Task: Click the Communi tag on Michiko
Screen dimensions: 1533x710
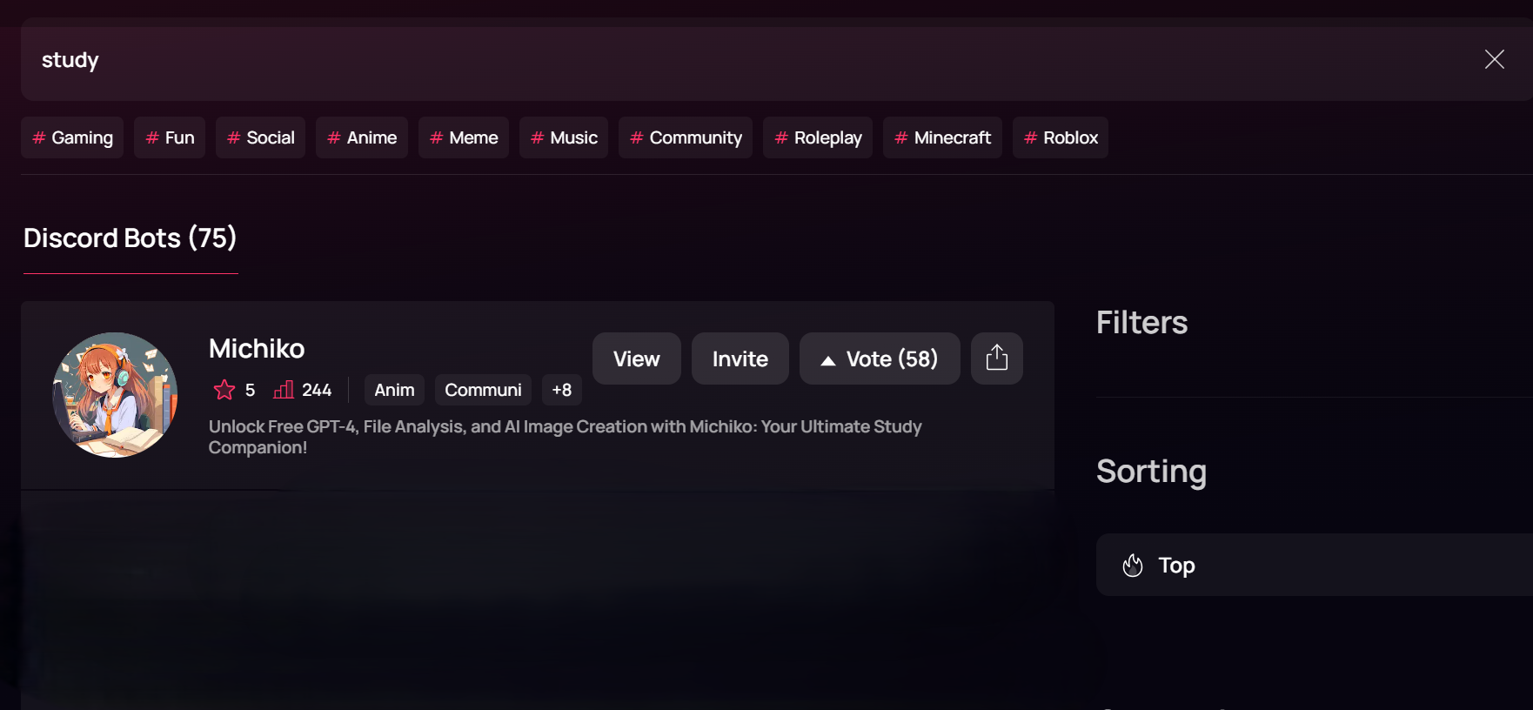Action: click(483, 390)
